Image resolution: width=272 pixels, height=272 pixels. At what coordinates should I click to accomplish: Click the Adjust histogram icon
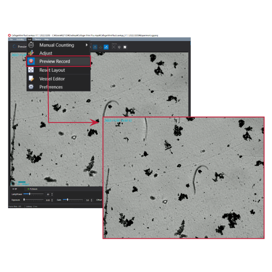[x=31, y=53]
